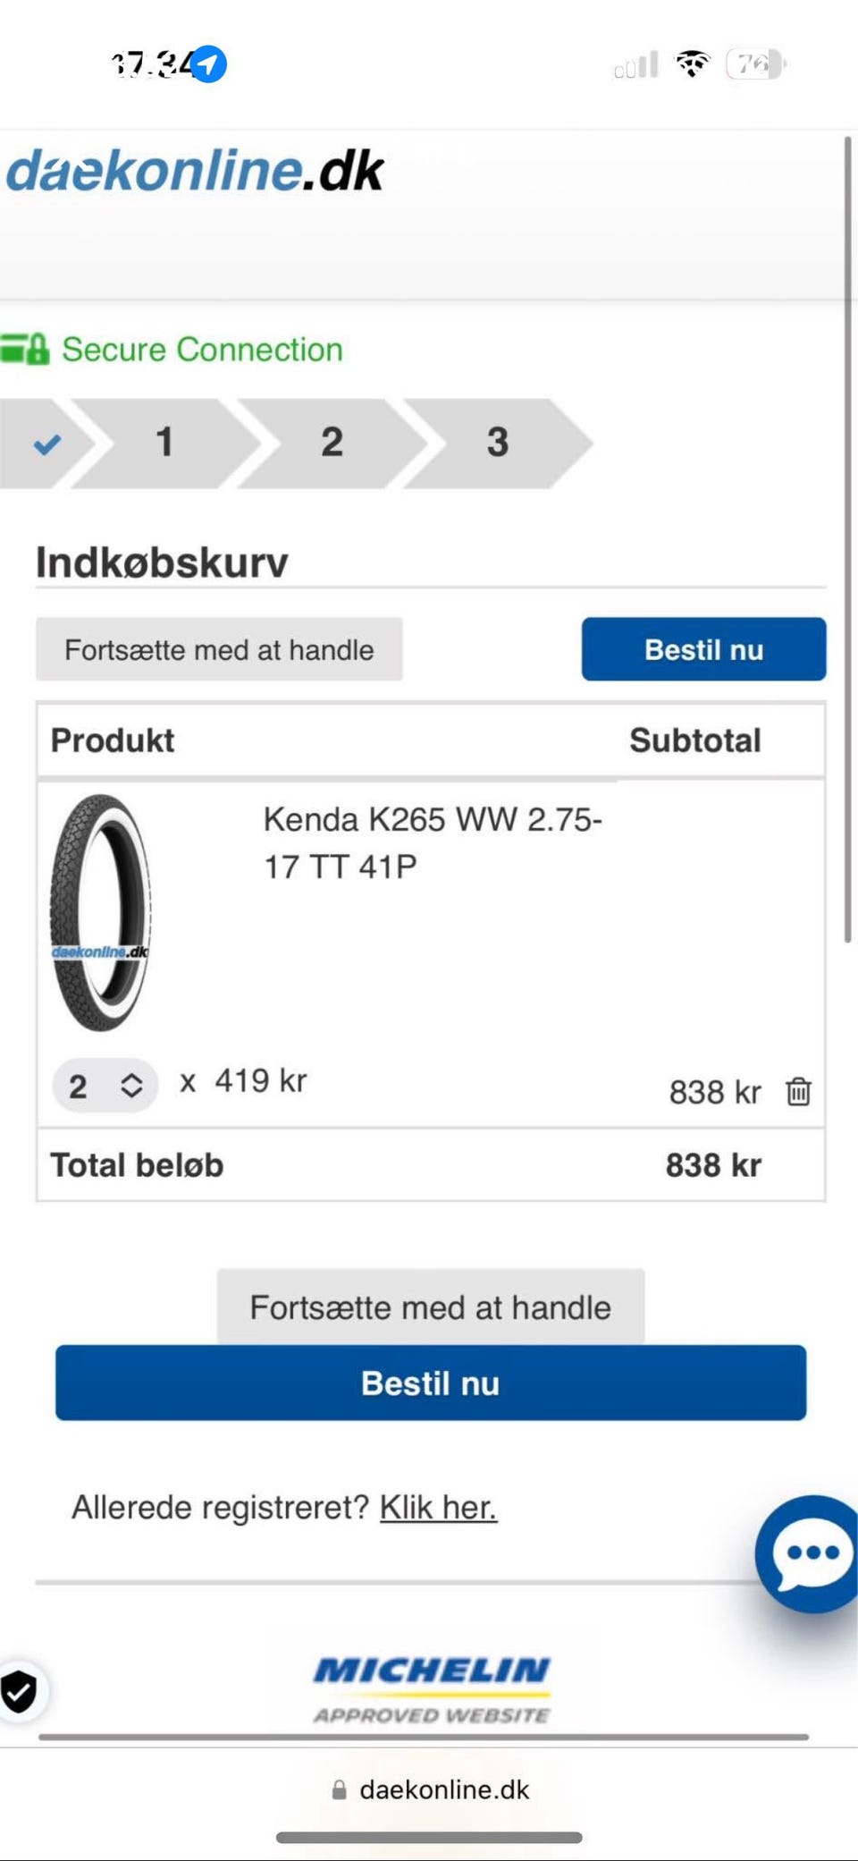The width and height of the screenshot is (858, 1861).
Task: Click lower Fortsætte med at handle button
Action: point(430,1307)
